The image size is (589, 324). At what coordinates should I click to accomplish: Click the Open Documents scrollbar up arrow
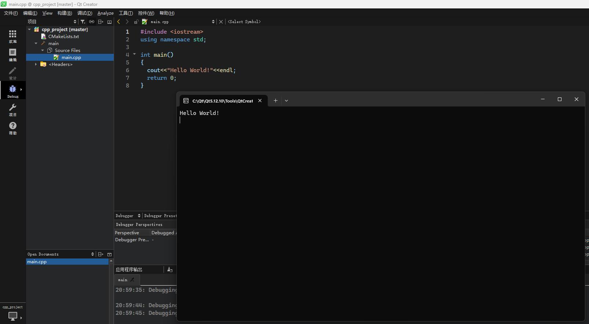click(x=111, y=261)
